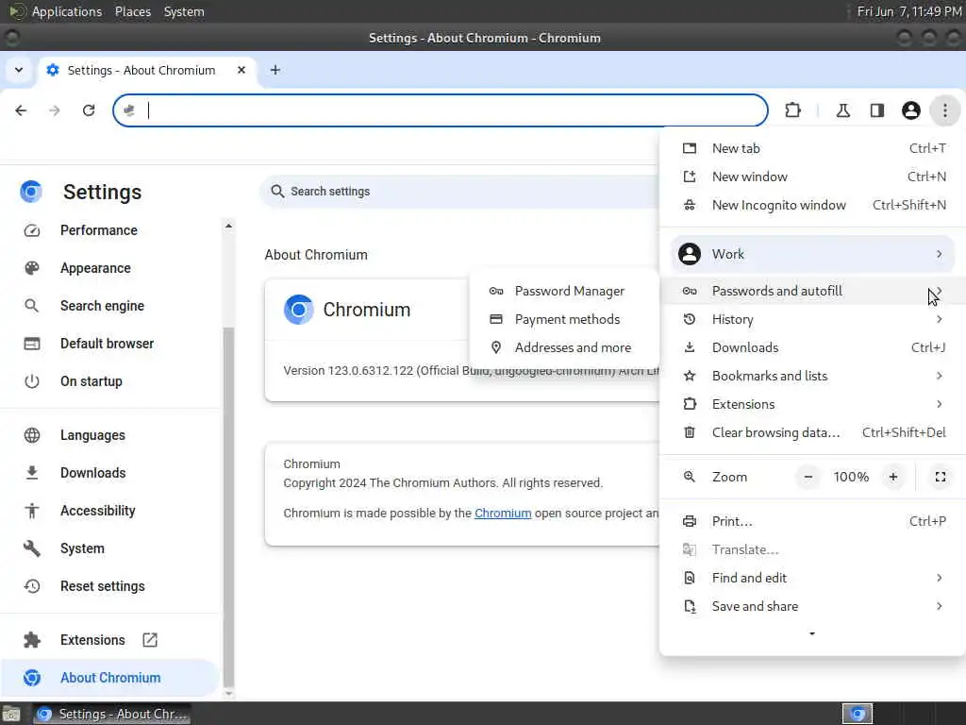This screenshot has width=966, height=725.
Task: Select New Incognito window menu entry
Action: [812, 205]
